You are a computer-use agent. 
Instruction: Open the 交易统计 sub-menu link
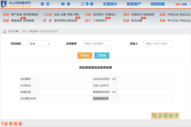coord(110,15)
